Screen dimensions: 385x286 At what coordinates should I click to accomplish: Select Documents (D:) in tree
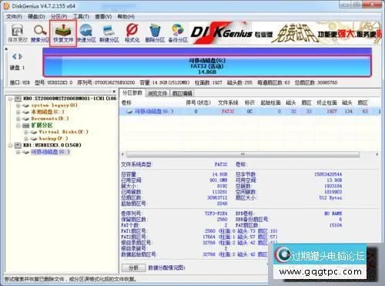[50, 119]
